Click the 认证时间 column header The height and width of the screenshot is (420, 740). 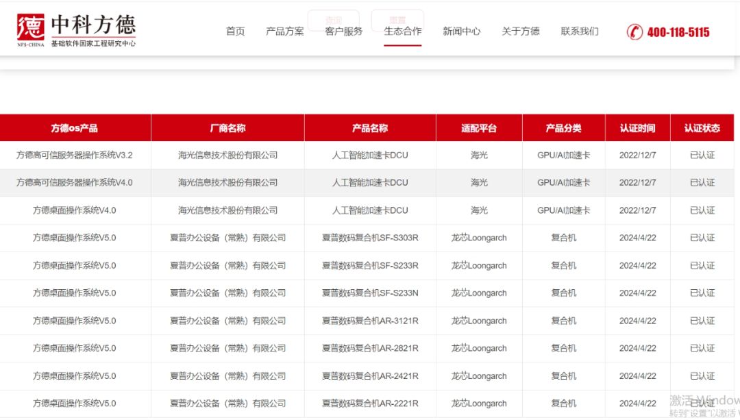(638, 128)
